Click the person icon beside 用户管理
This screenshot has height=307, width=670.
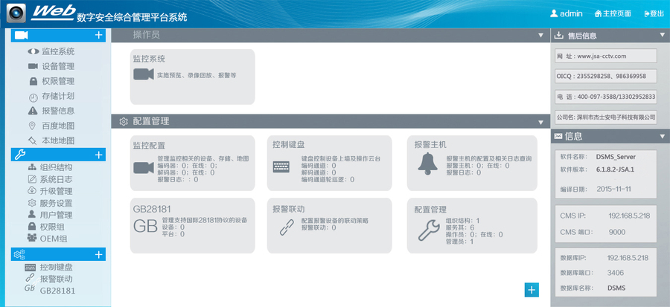[32, 214]
